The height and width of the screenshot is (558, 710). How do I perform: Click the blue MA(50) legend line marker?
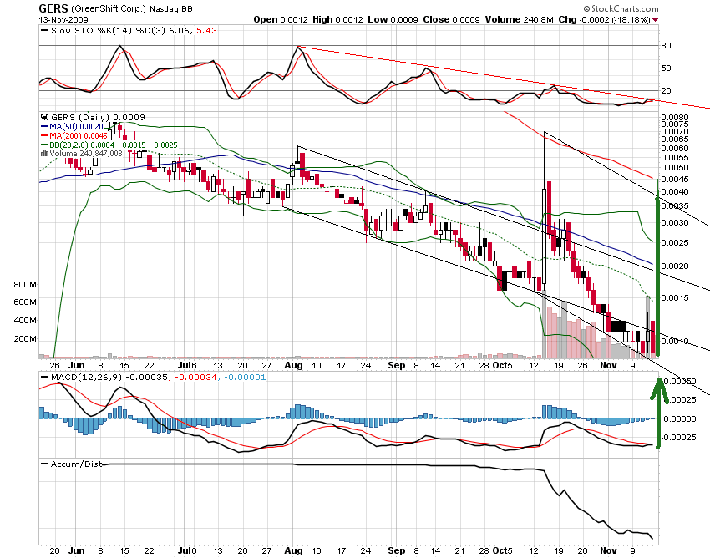(x=44, y=127)
